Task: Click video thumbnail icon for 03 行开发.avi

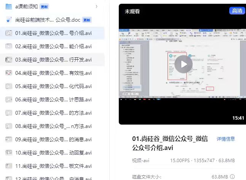Action: pos(9,60)
